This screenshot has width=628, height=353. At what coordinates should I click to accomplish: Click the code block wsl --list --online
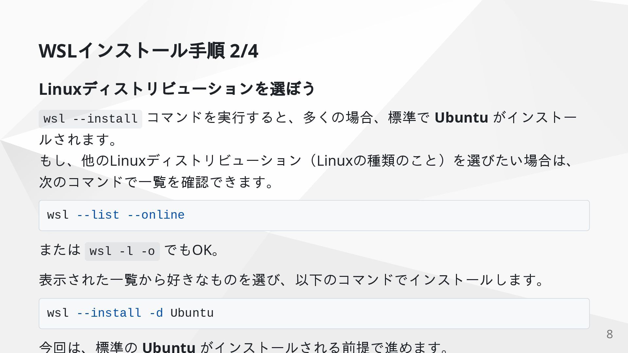click(x=314, y=215)
